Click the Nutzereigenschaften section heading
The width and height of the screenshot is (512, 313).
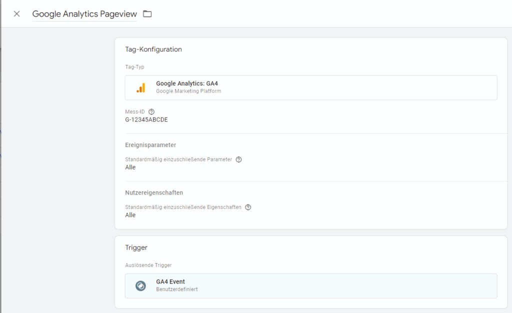click(x=154, y=192)
